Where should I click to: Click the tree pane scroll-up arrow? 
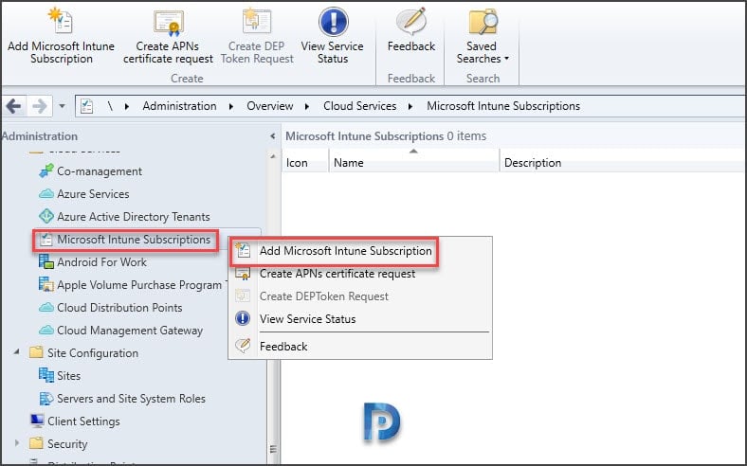(x=273, y=156)
